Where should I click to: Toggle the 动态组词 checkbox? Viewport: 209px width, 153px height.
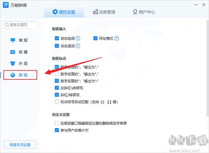pyautogui.click(x=57, y=38)
